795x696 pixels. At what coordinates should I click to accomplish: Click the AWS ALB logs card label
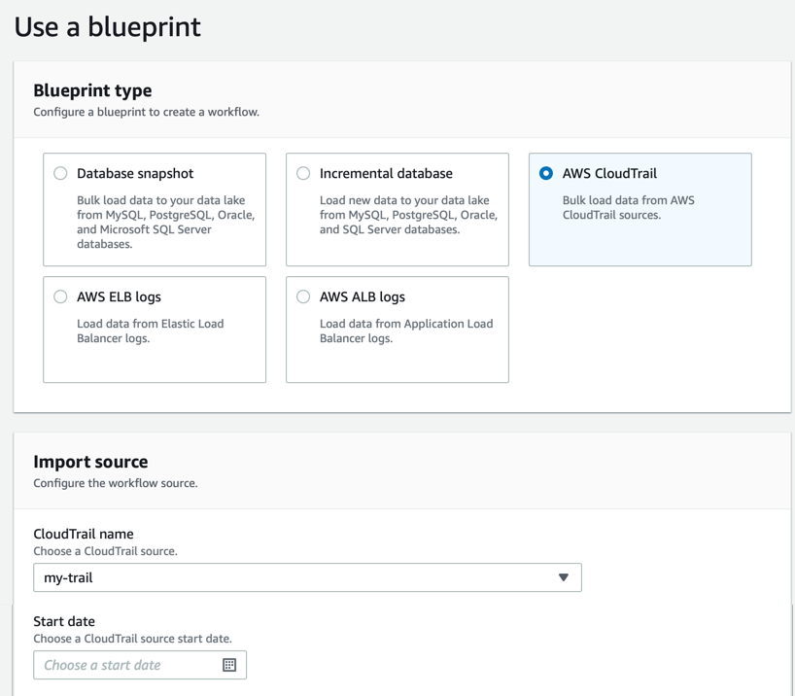[363, 296]
